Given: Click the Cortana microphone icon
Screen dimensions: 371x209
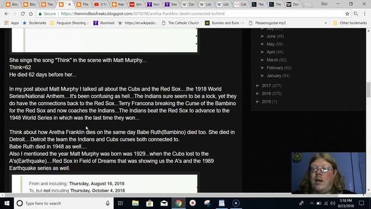Looking at the screenshot, I should (108, 203).
